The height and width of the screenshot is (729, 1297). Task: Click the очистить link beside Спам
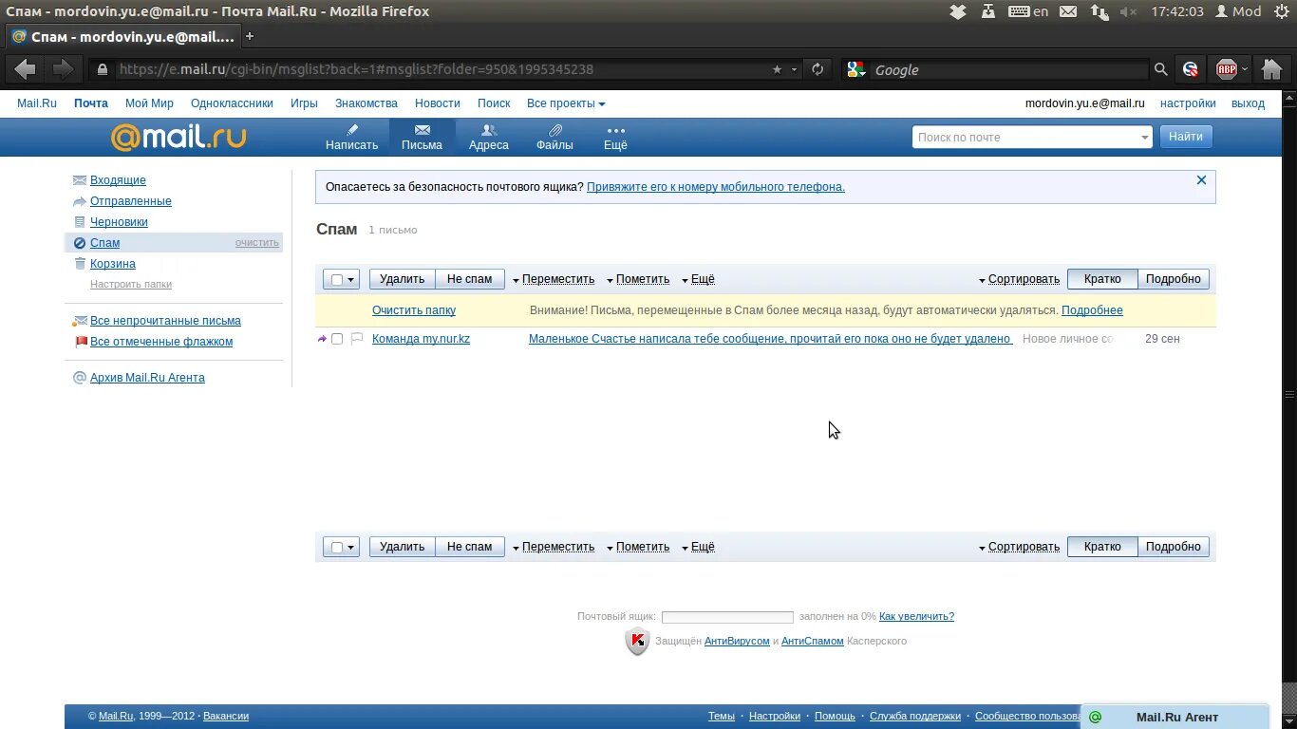[257, 243]
